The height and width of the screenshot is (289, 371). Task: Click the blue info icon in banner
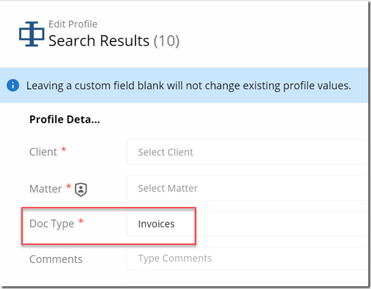tap(12, 85)
